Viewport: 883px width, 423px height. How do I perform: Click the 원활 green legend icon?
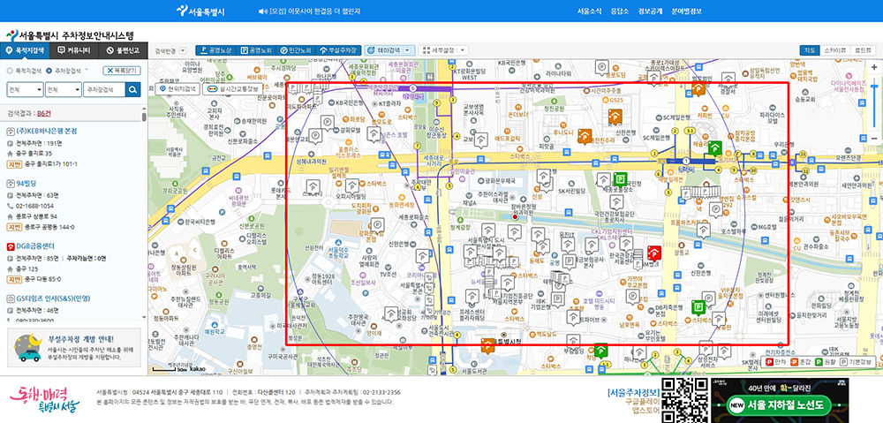pyautogui.click(x=819, y=362)
